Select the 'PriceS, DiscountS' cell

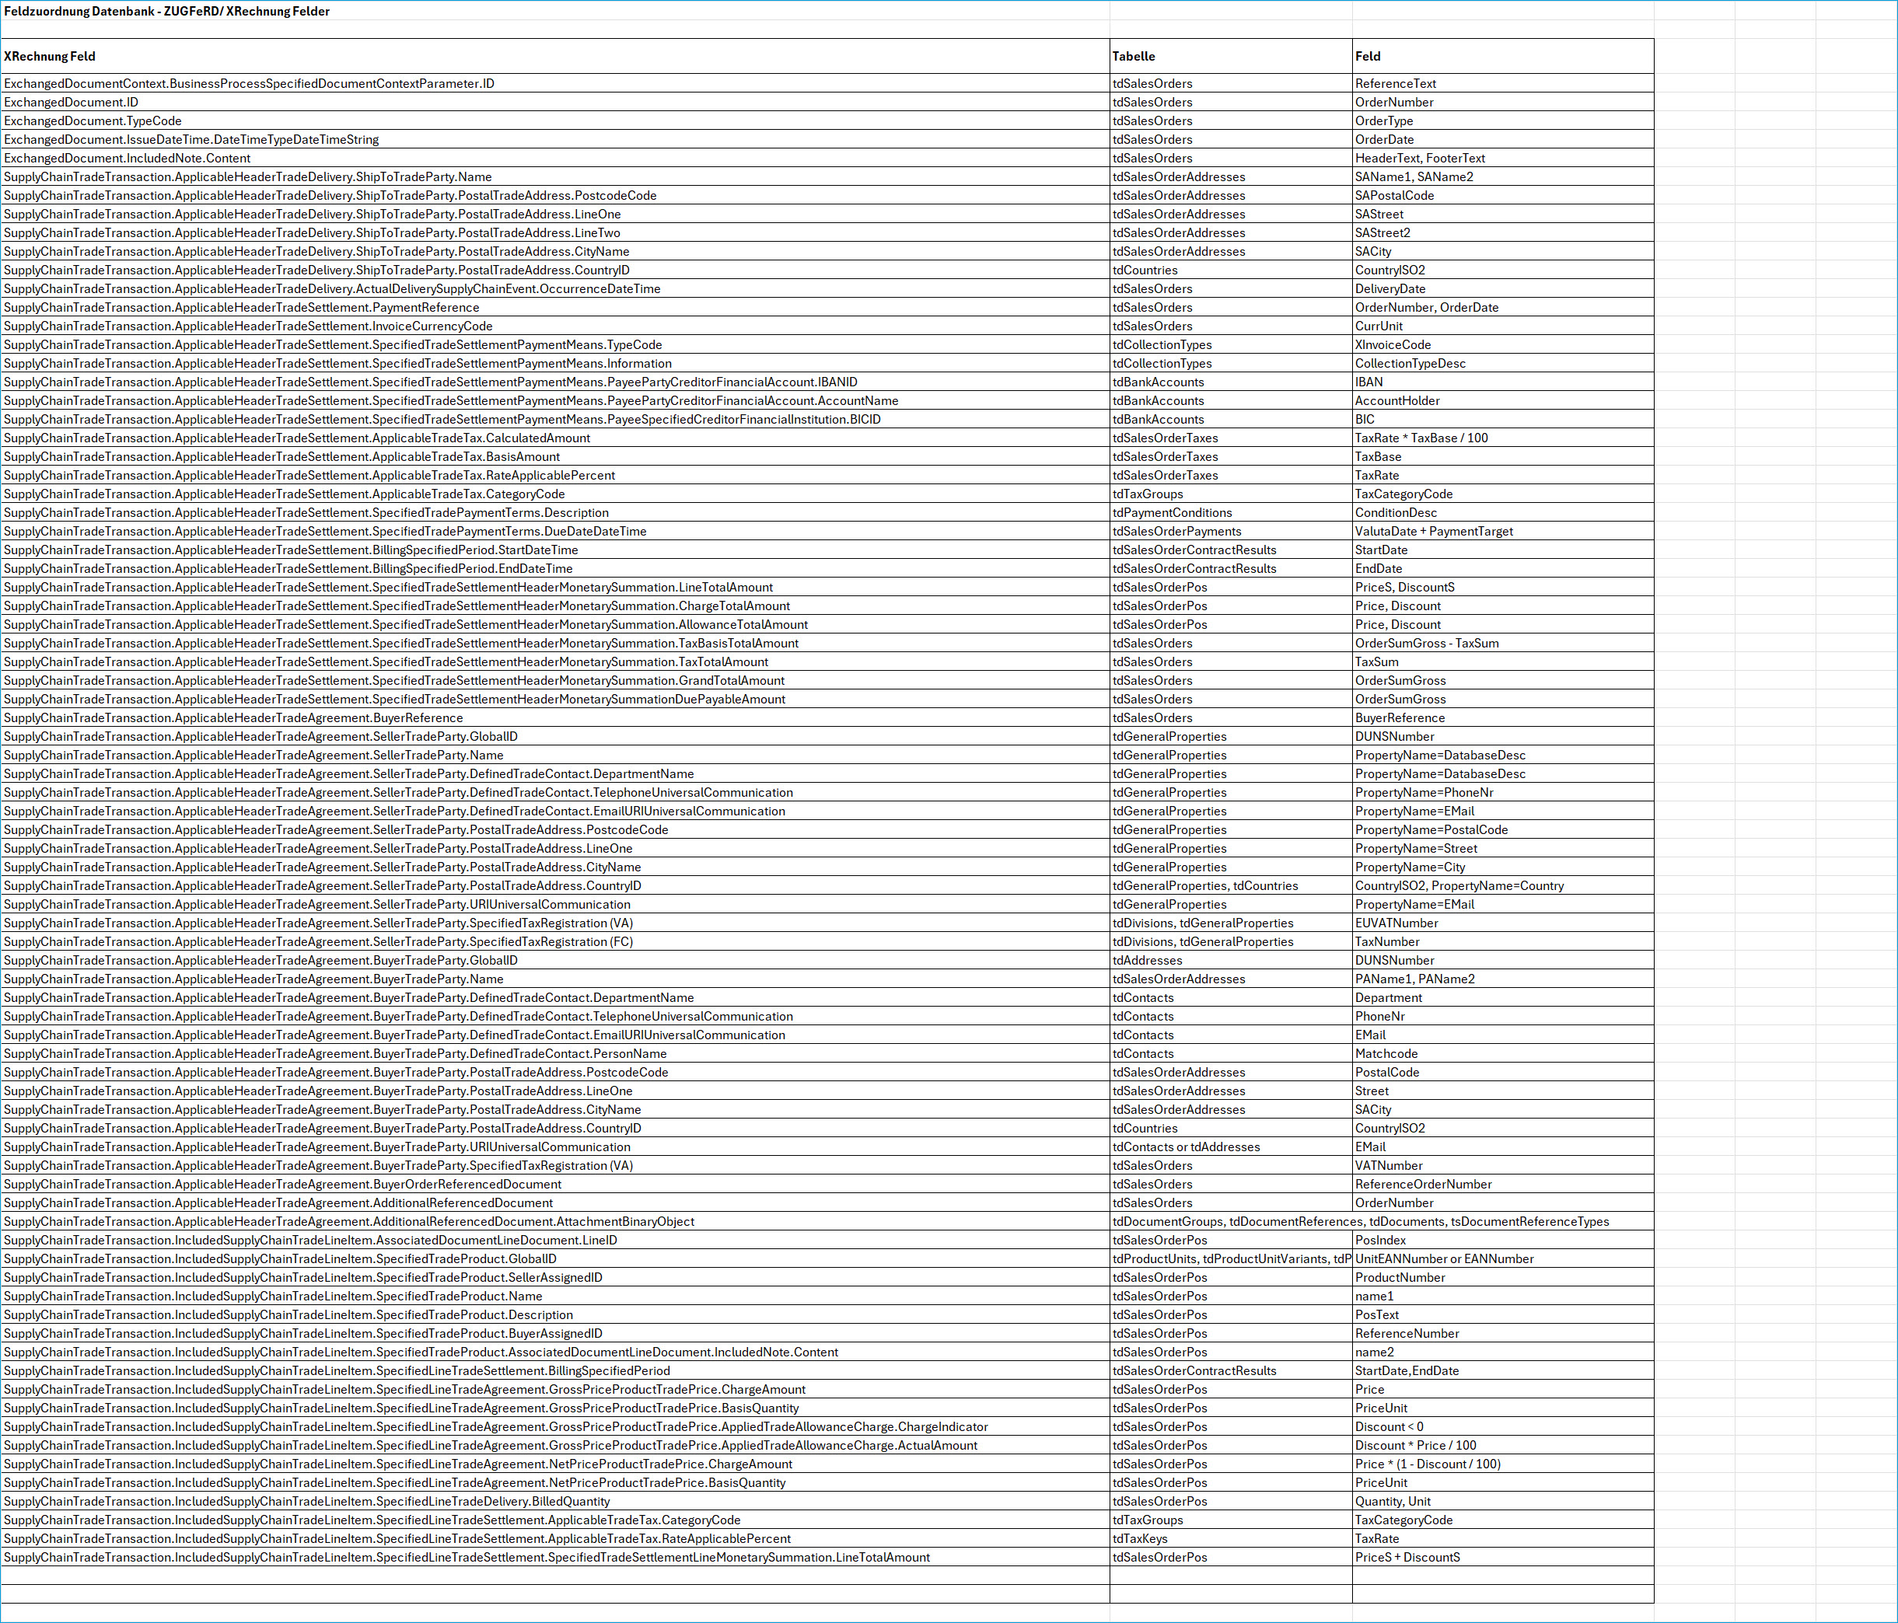point(1502,587)
